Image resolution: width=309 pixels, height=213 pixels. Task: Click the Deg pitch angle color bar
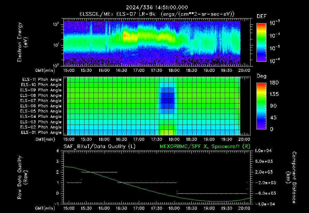point(261,106)
